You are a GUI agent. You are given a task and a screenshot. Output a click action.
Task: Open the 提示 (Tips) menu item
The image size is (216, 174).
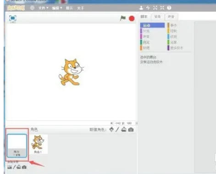tap(69, 8)
